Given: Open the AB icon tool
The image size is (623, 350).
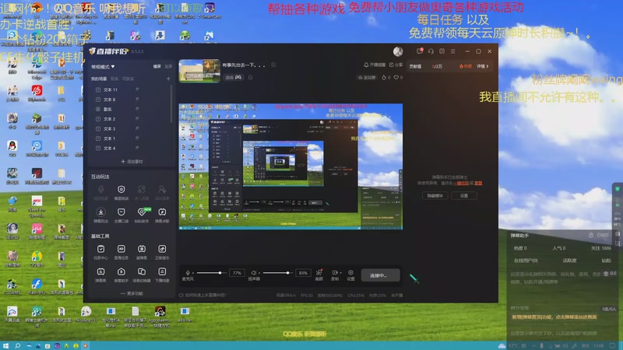Looking at the screenshot, I should [121, 252].
